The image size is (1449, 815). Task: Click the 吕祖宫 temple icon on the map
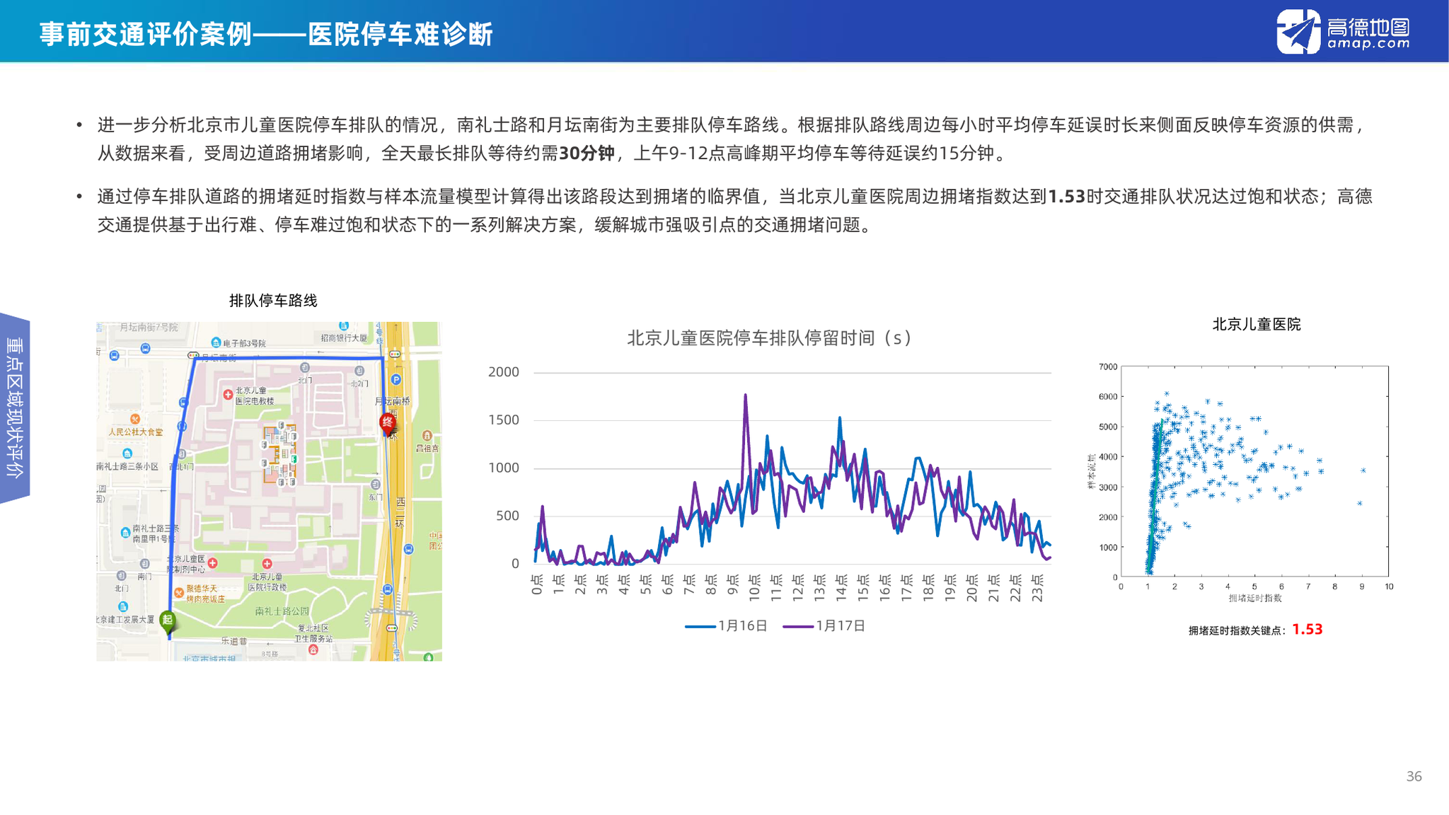coord(427,435)
